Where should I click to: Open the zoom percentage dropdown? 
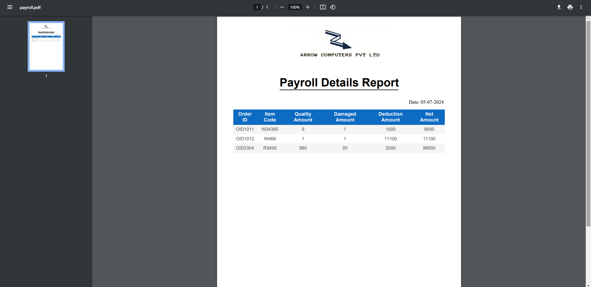(x=294, y=7)
